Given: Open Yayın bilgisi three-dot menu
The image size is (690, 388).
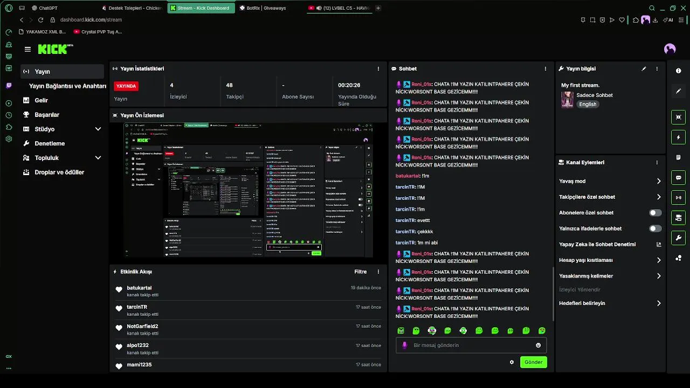Looking at the screenshot, I should pyautogui.click(x=657, y=69).
